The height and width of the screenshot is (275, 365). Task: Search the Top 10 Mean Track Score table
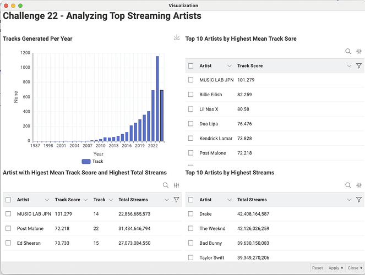[348, 51]
